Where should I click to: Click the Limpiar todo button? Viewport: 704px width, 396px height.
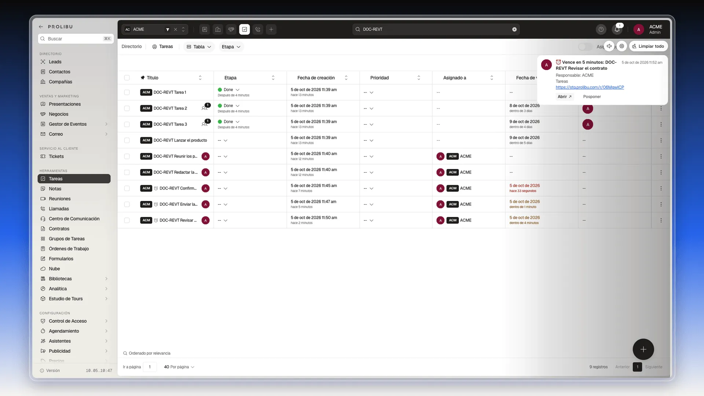pos(648,46)
